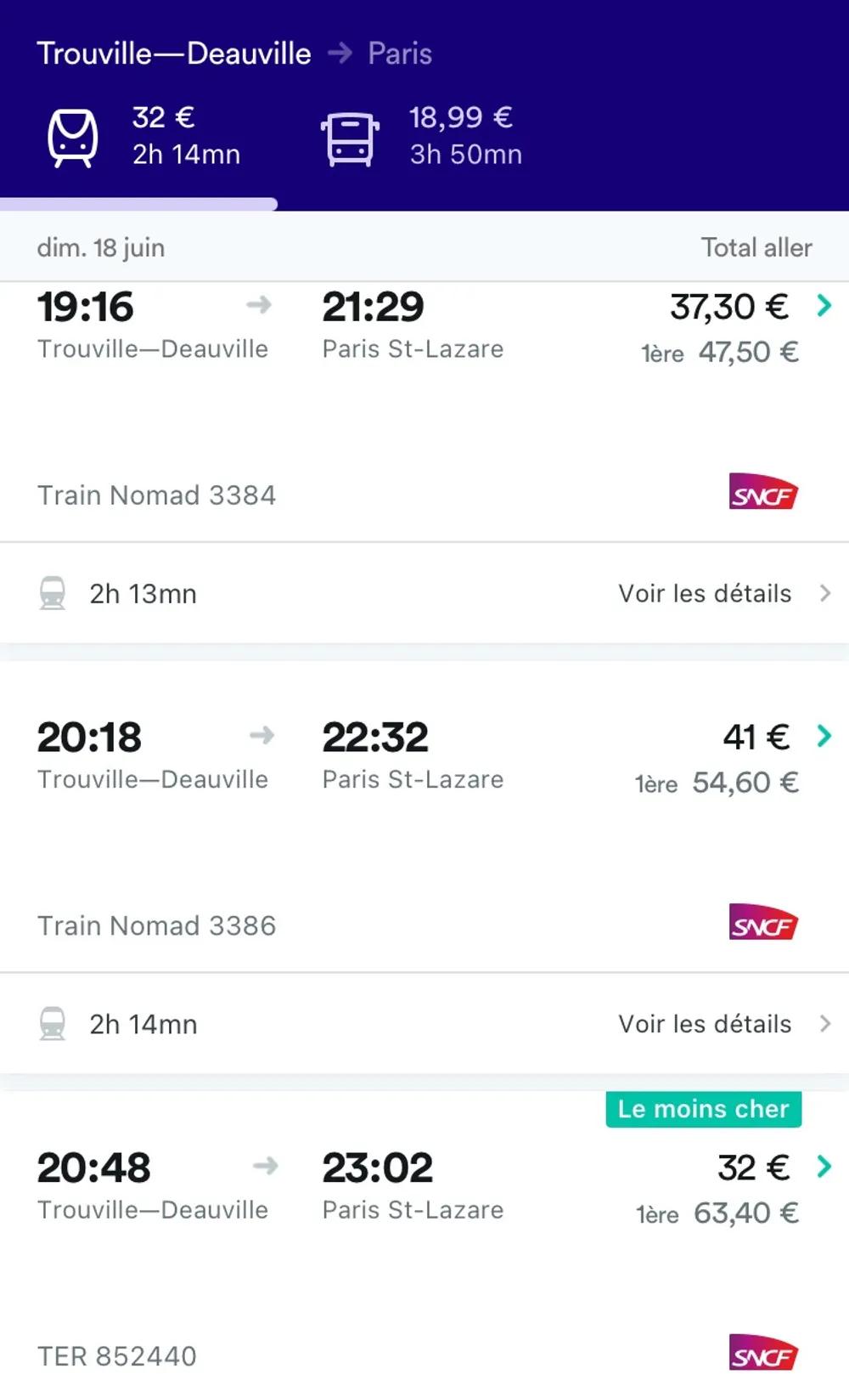Open the 37,30 € fare chevron
The width and height of the screenshot is (849, 1374).
(x=824, y=306)
